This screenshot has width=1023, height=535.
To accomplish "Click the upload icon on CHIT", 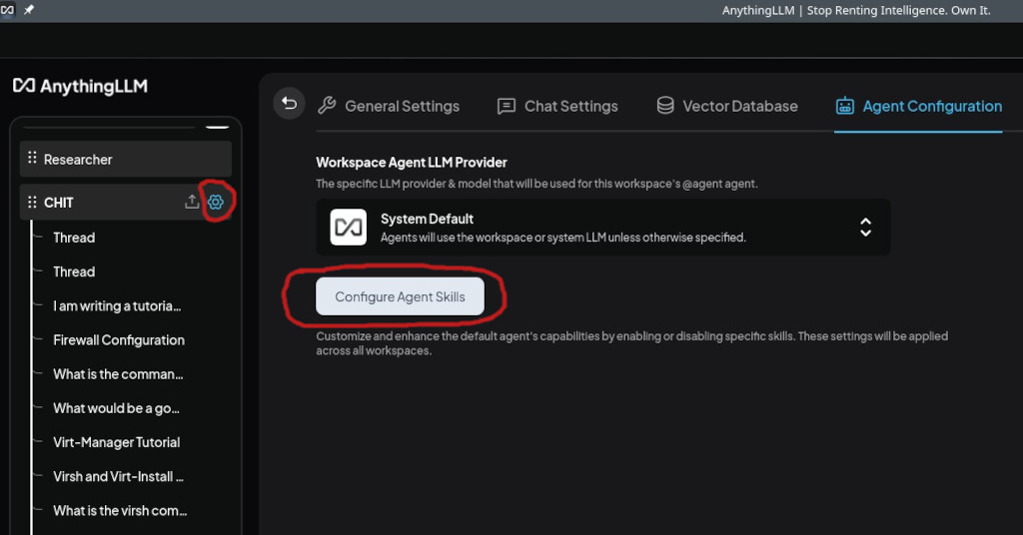I will pyautogui.click(x=192, y=202).
